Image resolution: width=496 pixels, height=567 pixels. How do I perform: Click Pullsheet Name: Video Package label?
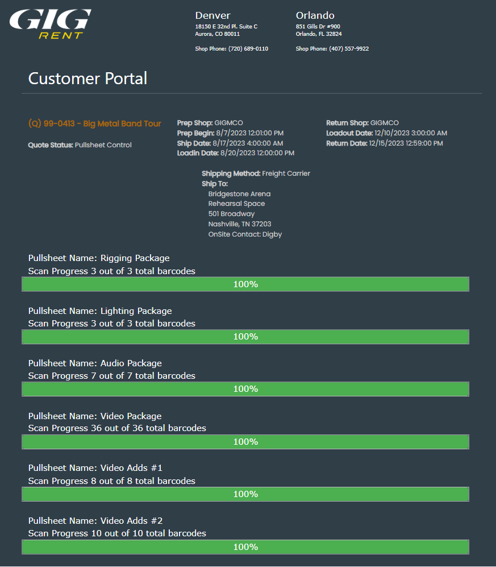click(95, 416)
